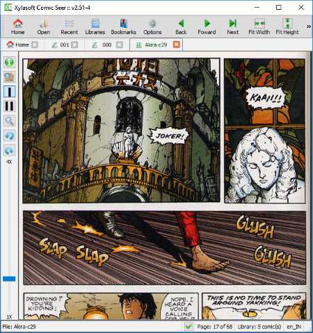Open the Libraries panel
The width and height of the screenshot is (313, 333).
[95, 26]
